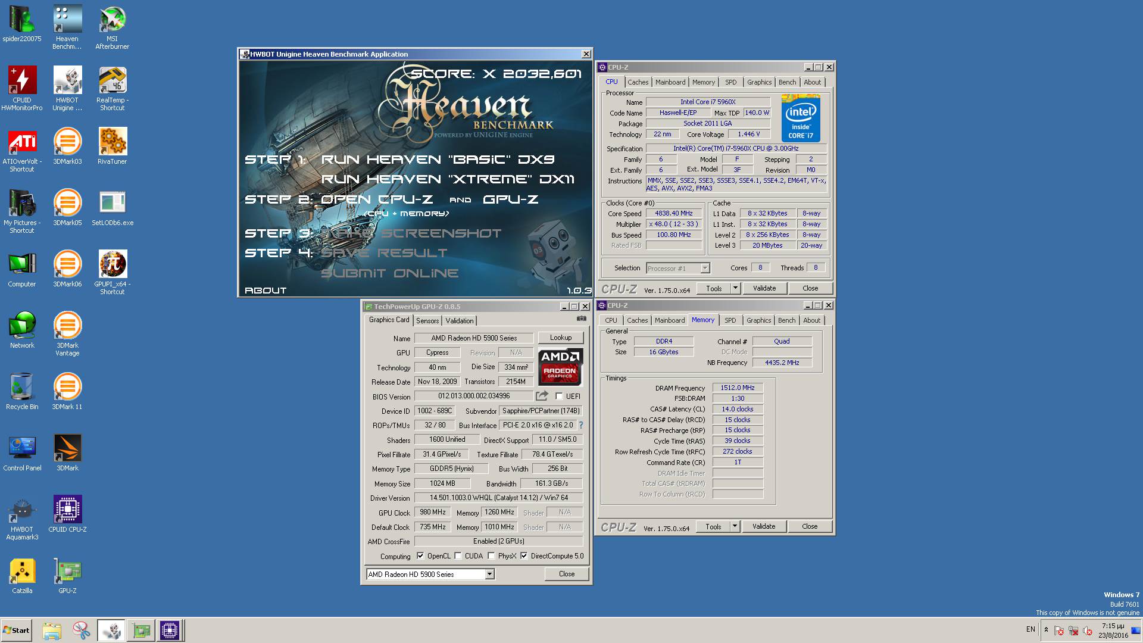Image resolution: width=1143 pixels, height=643 pixels.
Task: Click About in Heaven Benchmark window
Action: 266,291
